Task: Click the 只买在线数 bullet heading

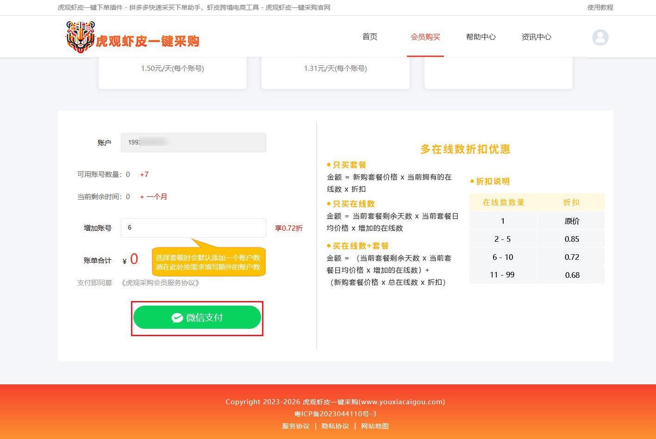Action: 354,204
